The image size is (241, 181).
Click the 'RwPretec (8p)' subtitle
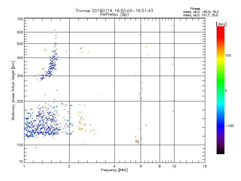[x=114, y=14]
